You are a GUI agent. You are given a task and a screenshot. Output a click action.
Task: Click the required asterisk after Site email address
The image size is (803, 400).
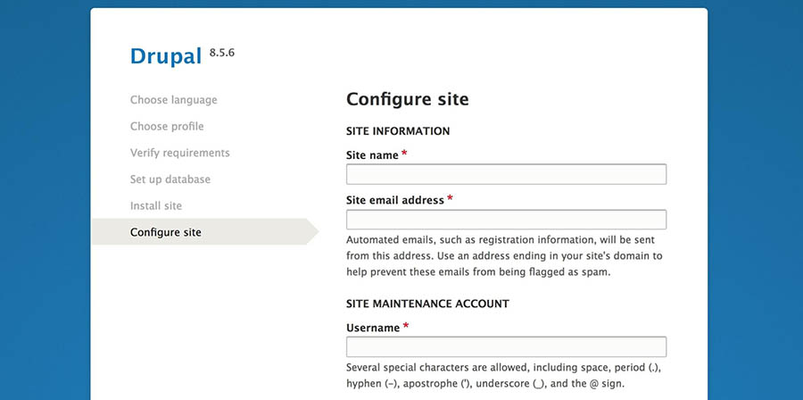(450, 199)
